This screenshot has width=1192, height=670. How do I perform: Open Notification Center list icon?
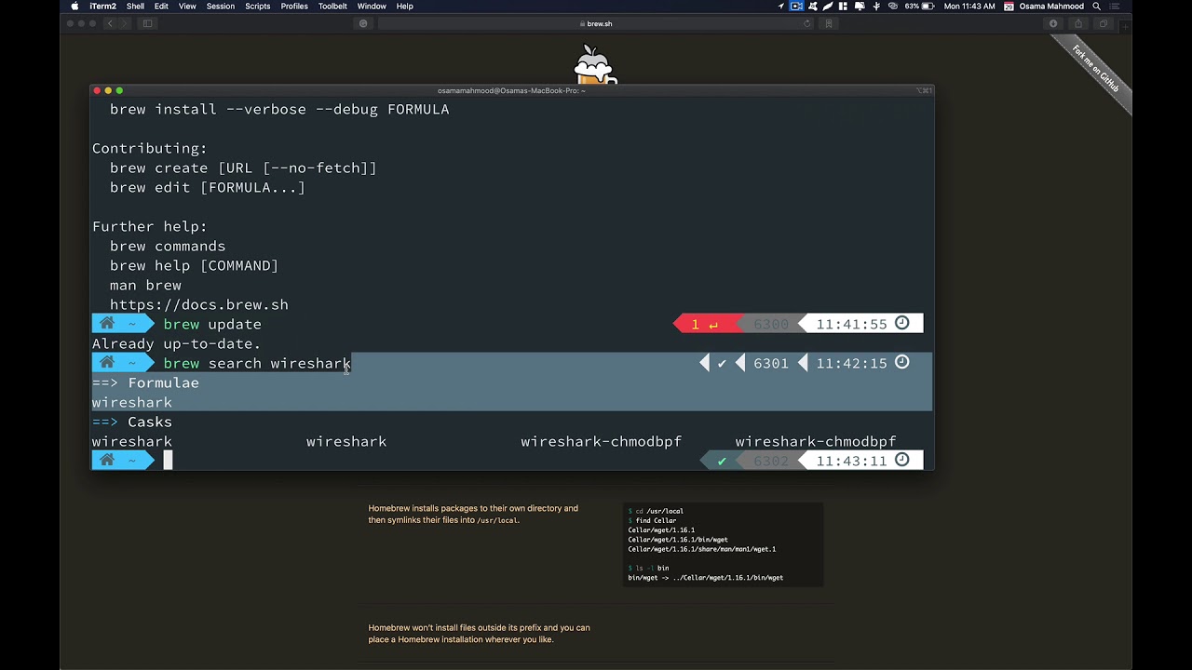(1115, 7)
